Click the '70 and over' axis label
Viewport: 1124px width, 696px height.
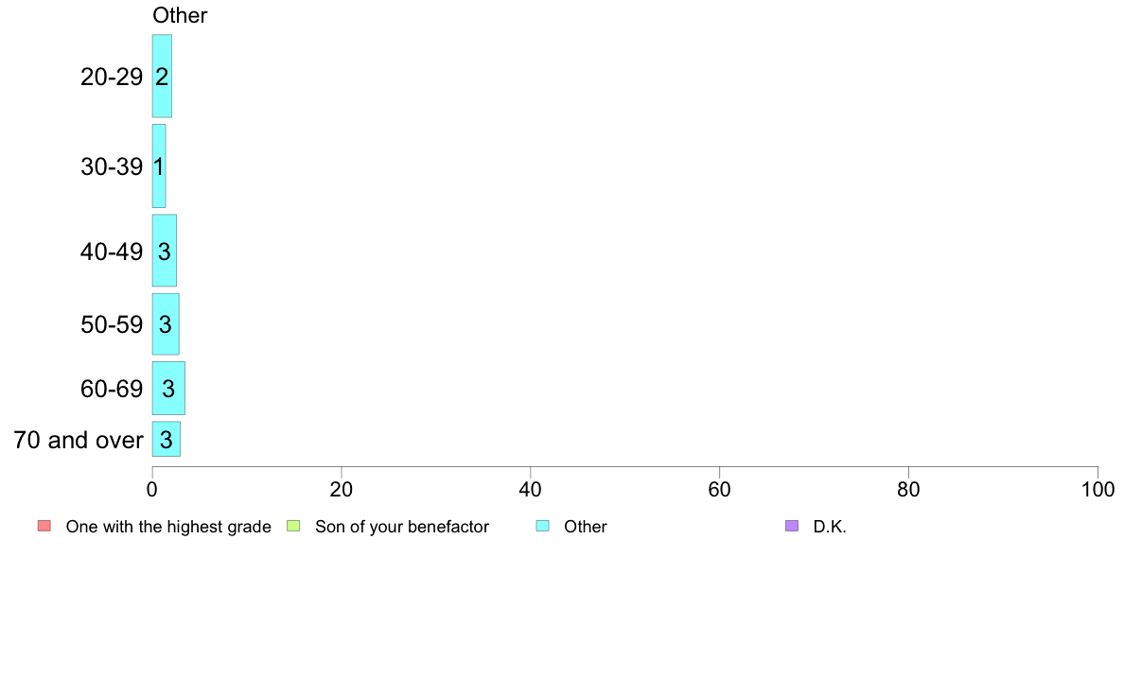point(79,440)
